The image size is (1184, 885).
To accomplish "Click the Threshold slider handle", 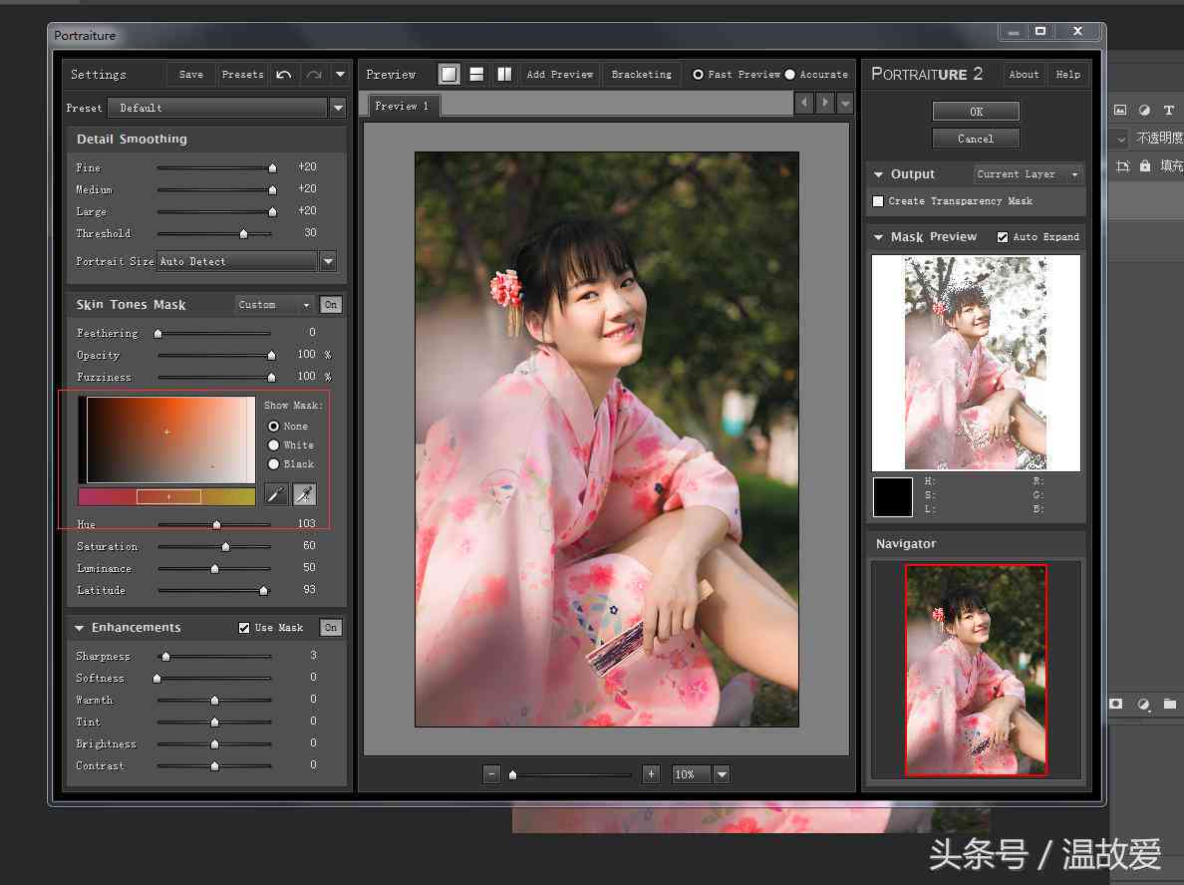I will pos(243,234).
